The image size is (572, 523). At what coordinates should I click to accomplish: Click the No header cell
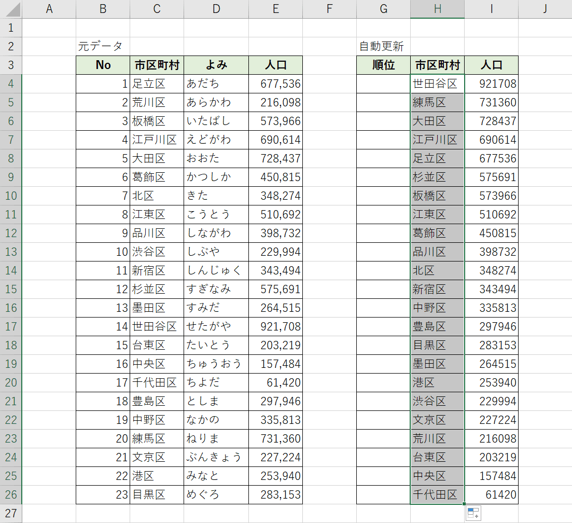[x=103, y=65]
